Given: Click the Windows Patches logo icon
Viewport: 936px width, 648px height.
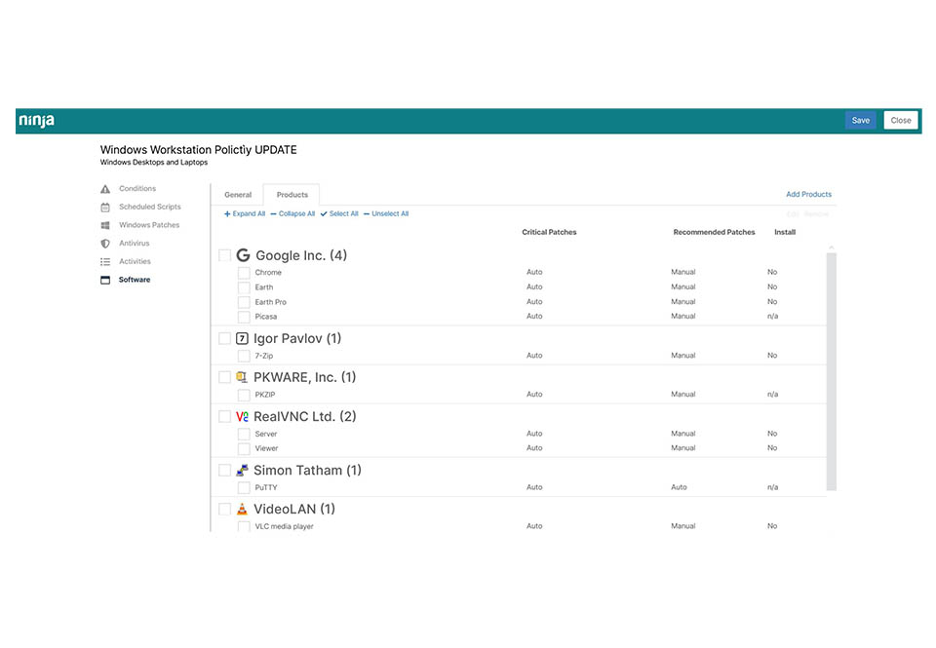Looking at the screenshot, I should (105, 225).
